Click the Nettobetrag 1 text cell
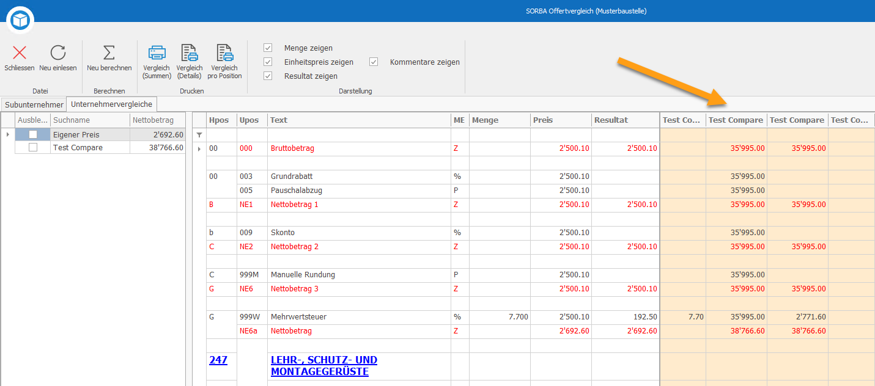Image resolution: width=875 pixels, height=386 pixels. [x=359, y=205]
